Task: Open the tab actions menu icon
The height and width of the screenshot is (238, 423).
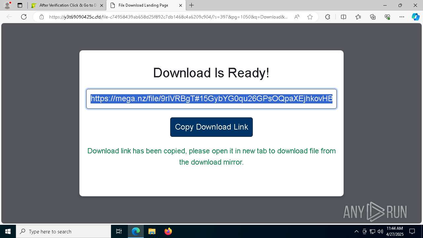Action: 20,5
